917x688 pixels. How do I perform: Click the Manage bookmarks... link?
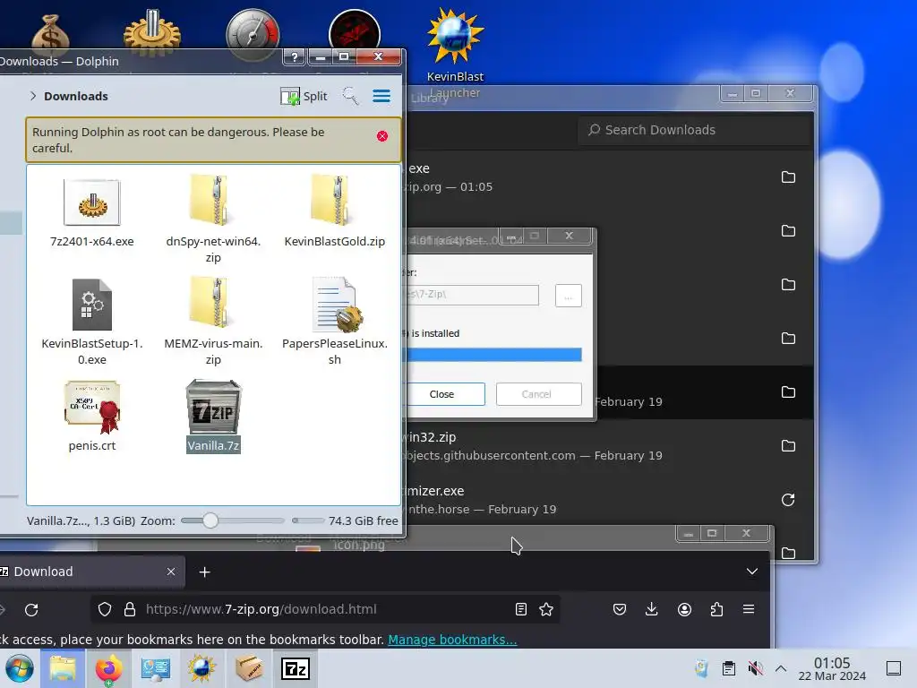452,640
